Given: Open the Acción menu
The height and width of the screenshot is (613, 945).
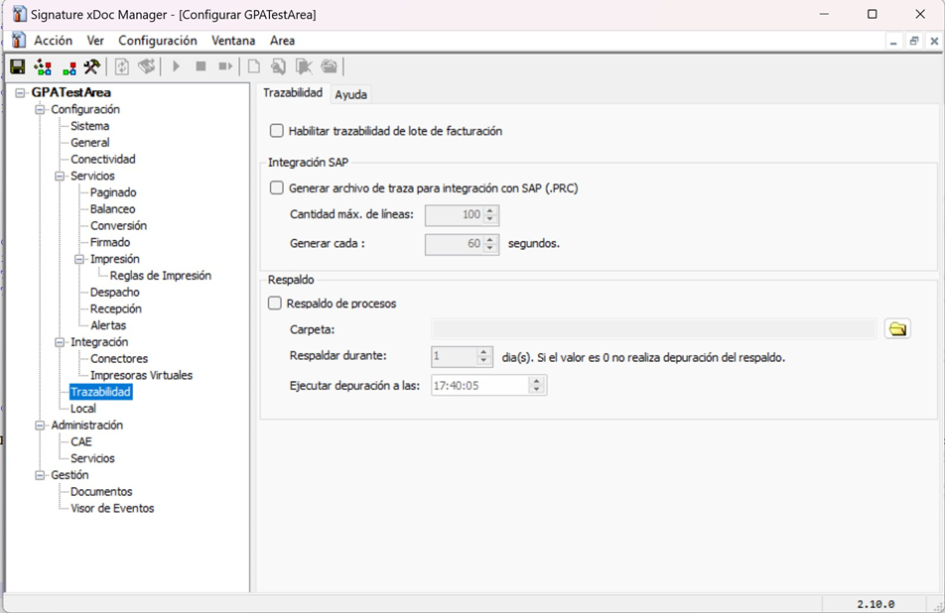Looking at the screenshot, I should pos(53,41).
